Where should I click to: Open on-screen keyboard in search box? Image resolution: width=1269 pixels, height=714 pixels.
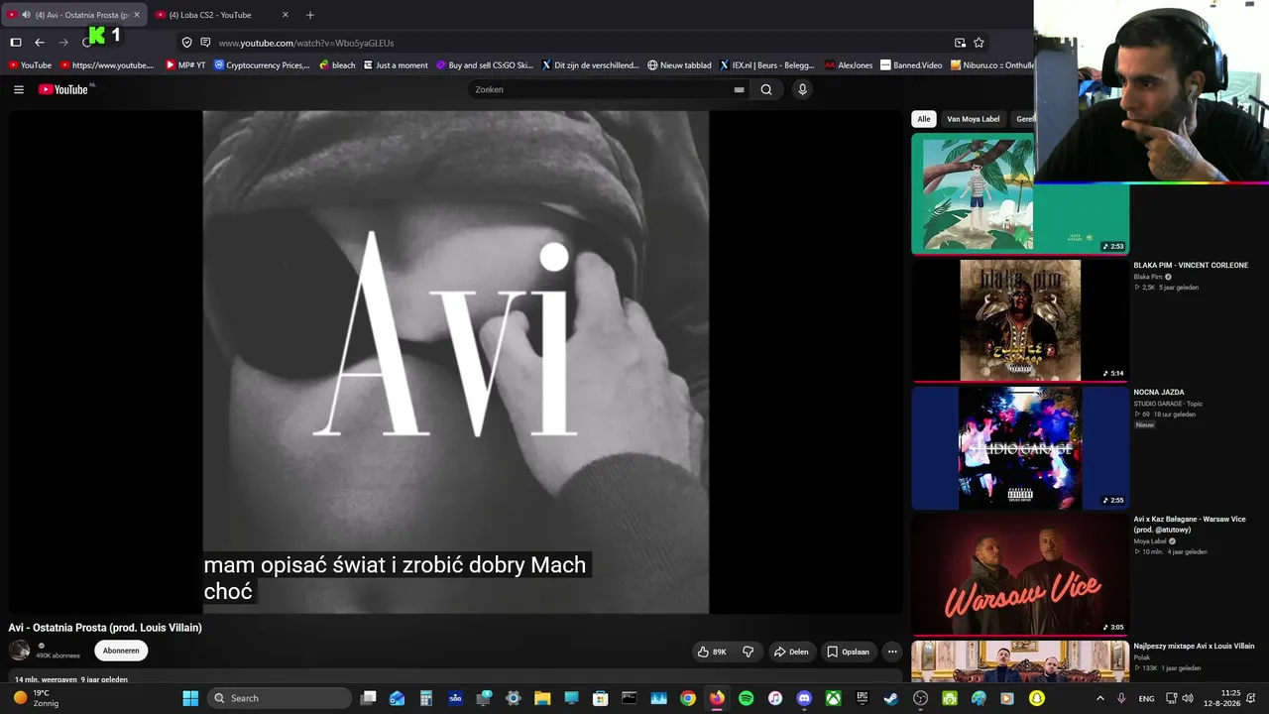[x=739, y=89]
